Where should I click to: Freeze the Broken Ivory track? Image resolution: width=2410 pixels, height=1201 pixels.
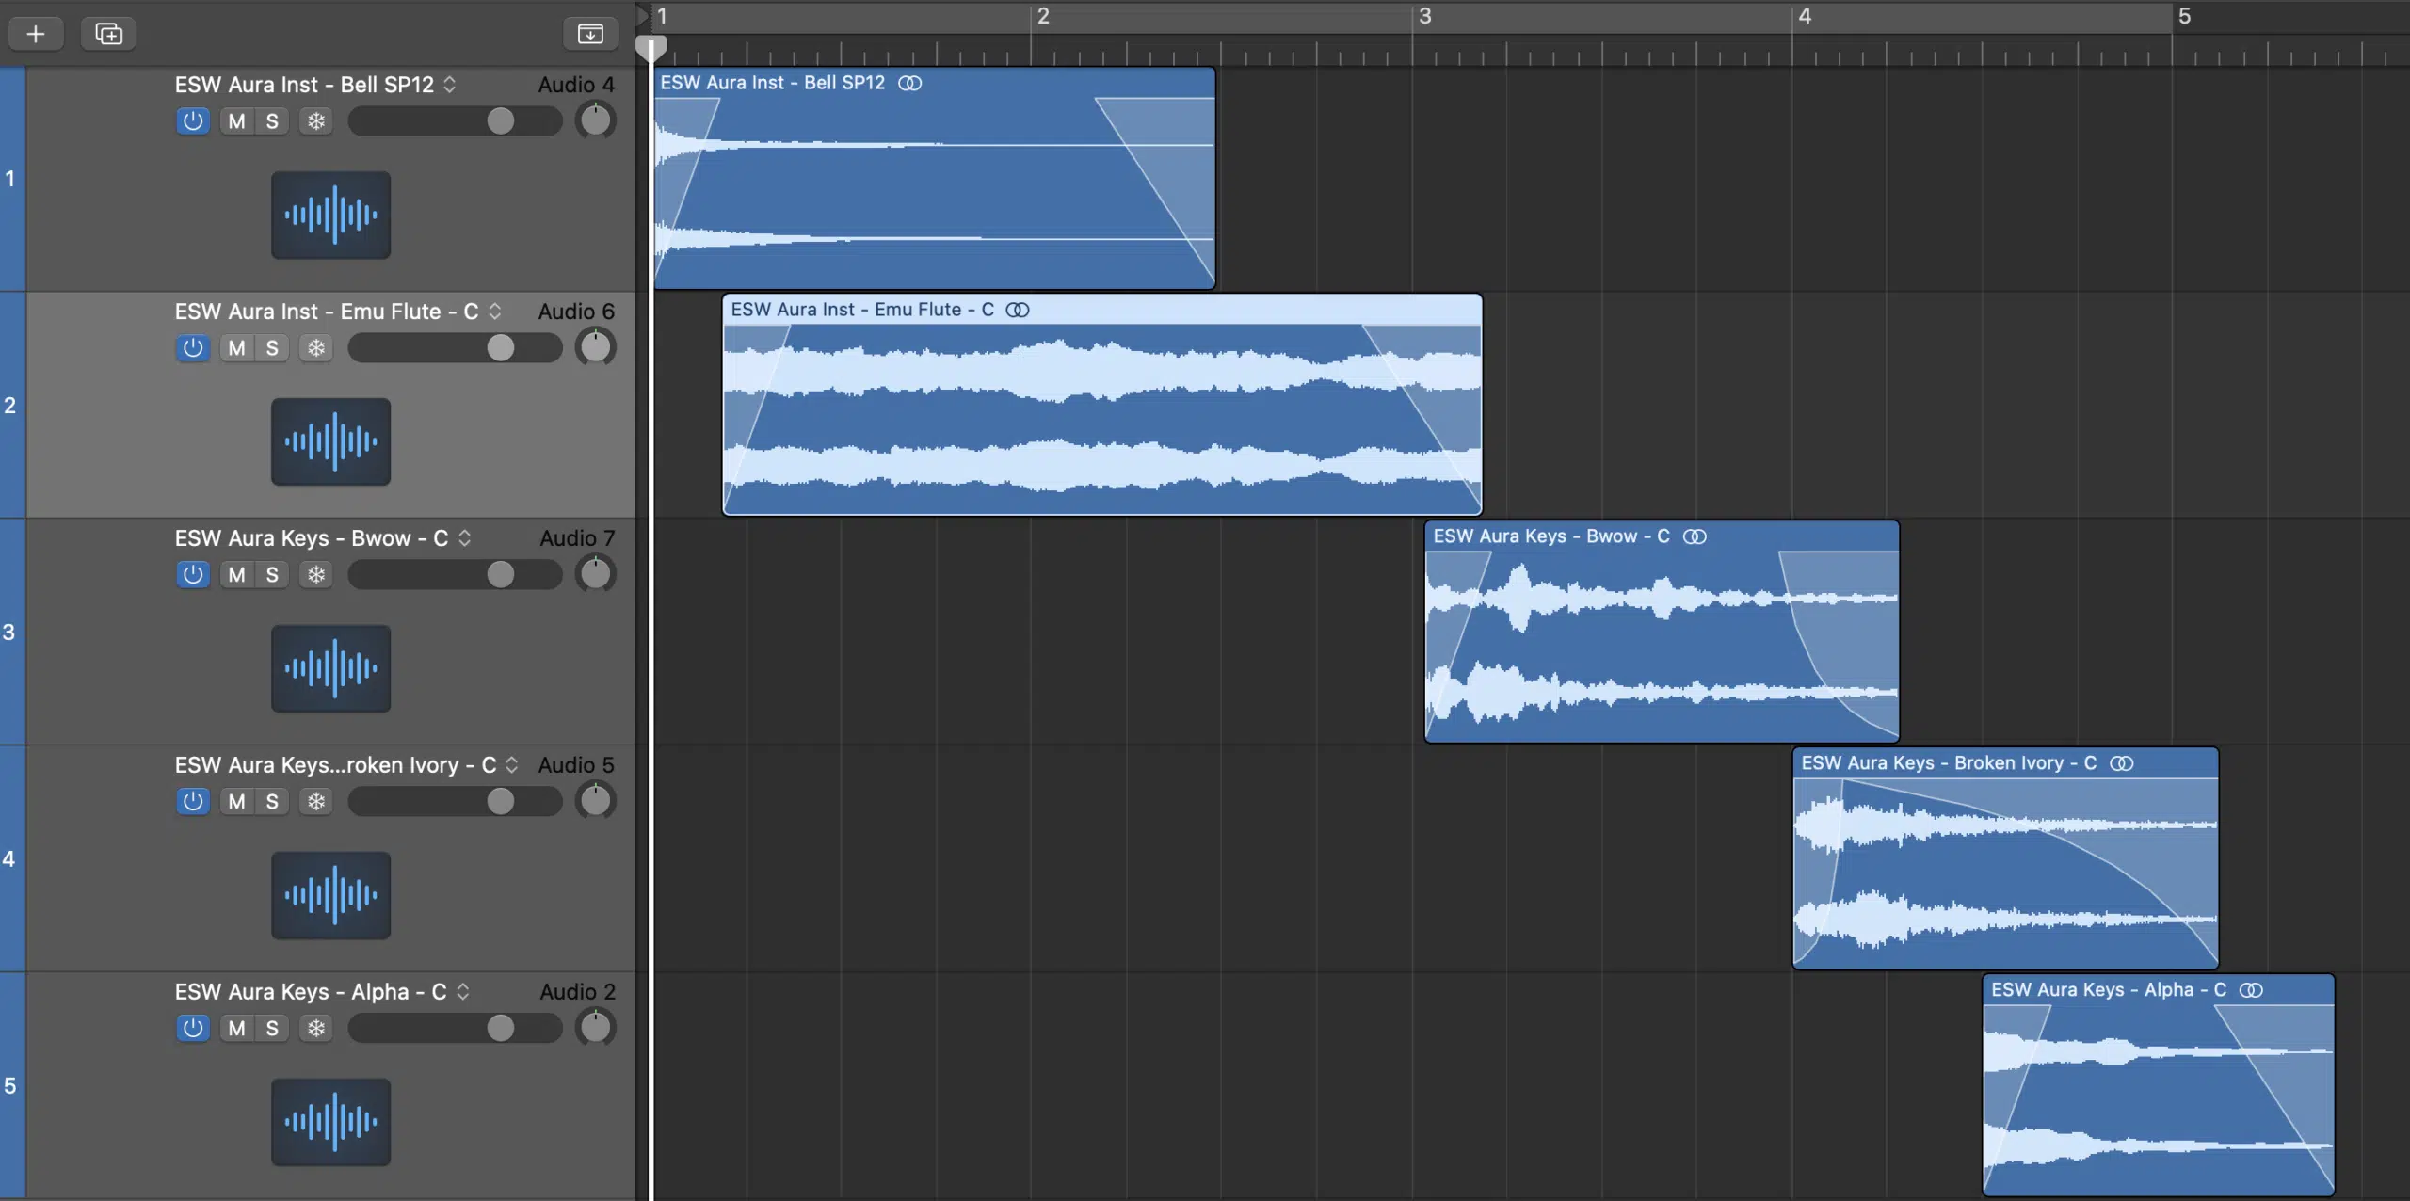point(316,802)
